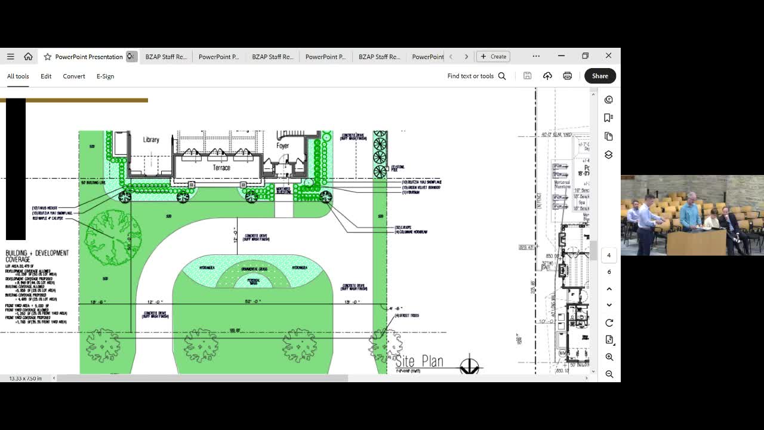Open the three-dot more options menu
The width and height of the screenshot is (764, 430).
coord(536,56)
